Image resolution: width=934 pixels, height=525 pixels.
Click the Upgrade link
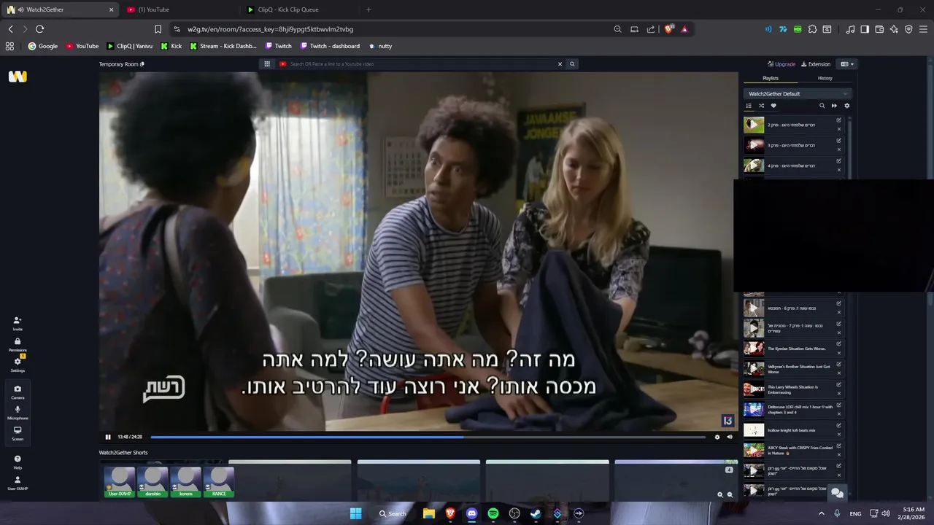[x=781, y=64]
